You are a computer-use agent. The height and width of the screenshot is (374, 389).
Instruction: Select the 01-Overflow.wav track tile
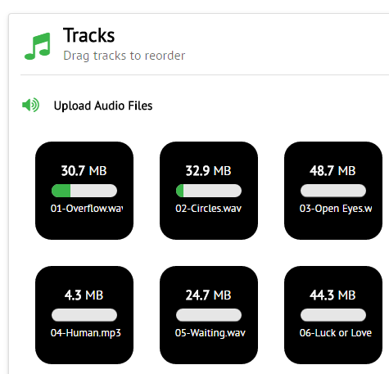pyautogui.click(x=84, y=191)
